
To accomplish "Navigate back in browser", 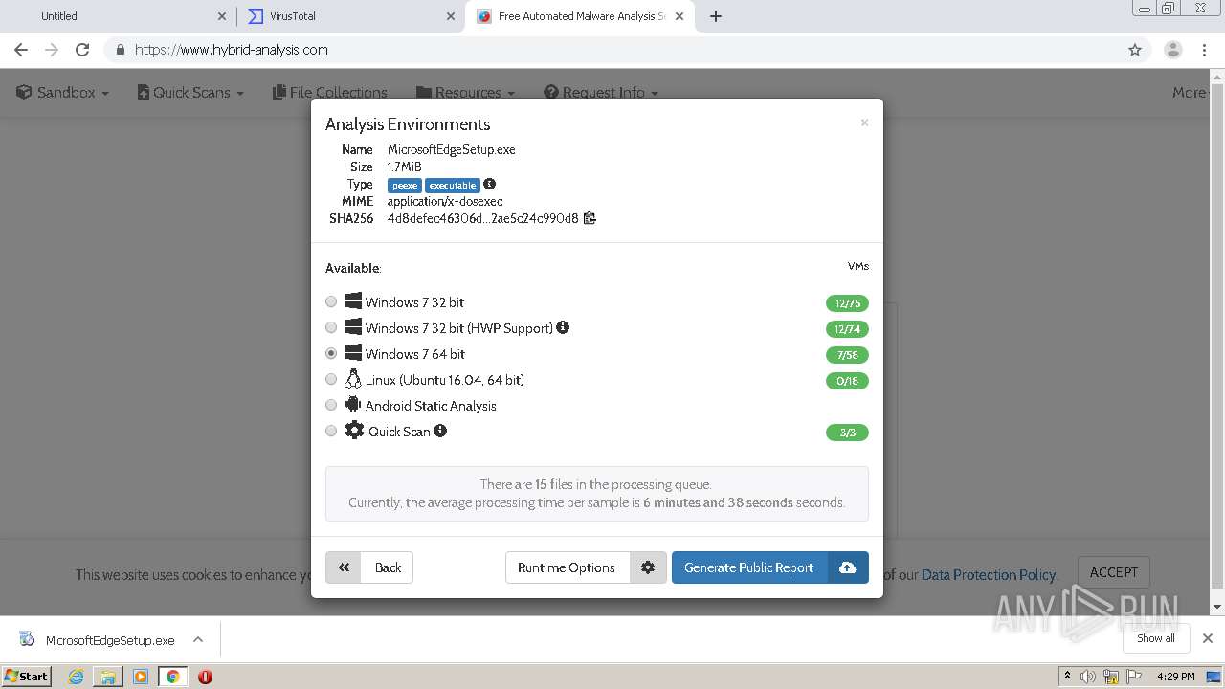I will [21, 50].
